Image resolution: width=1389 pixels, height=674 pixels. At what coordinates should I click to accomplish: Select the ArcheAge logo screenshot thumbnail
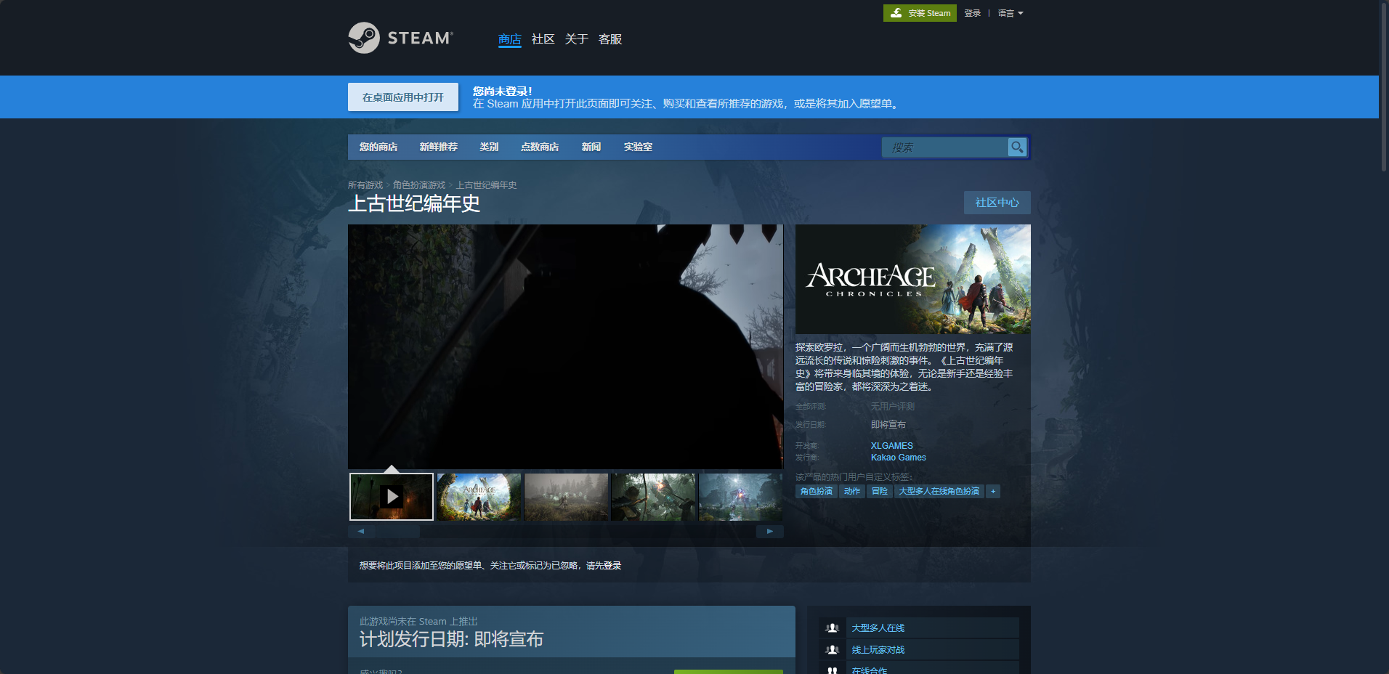click(479, 497)
